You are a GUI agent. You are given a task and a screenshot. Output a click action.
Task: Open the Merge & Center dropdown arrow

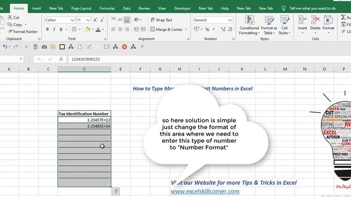pos(186,30)
